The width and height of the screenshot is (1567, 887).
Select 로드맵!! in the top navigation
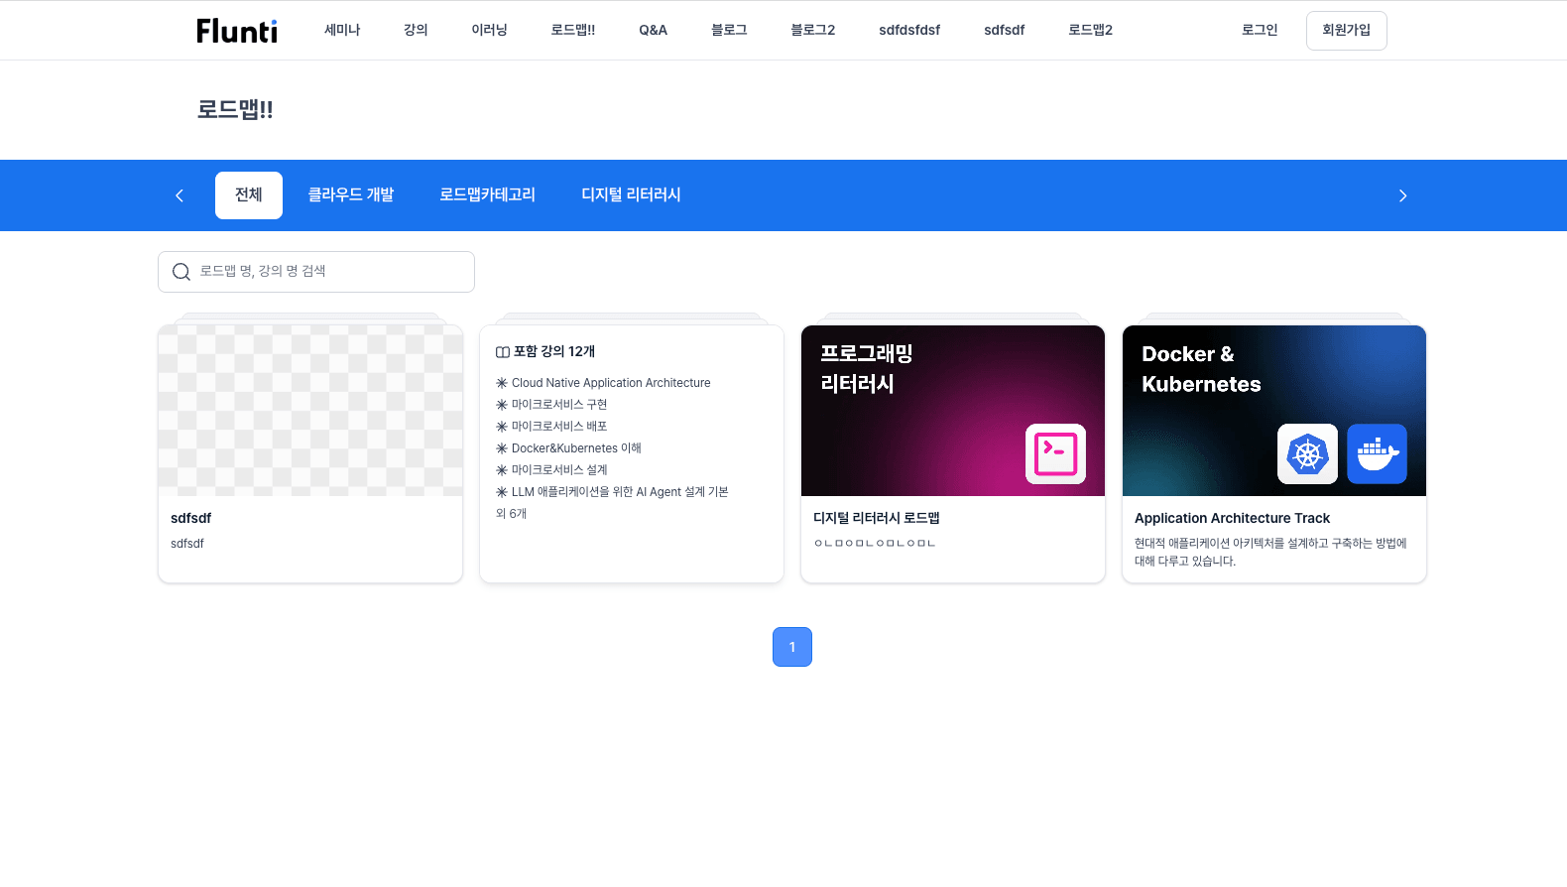point(573,30)
